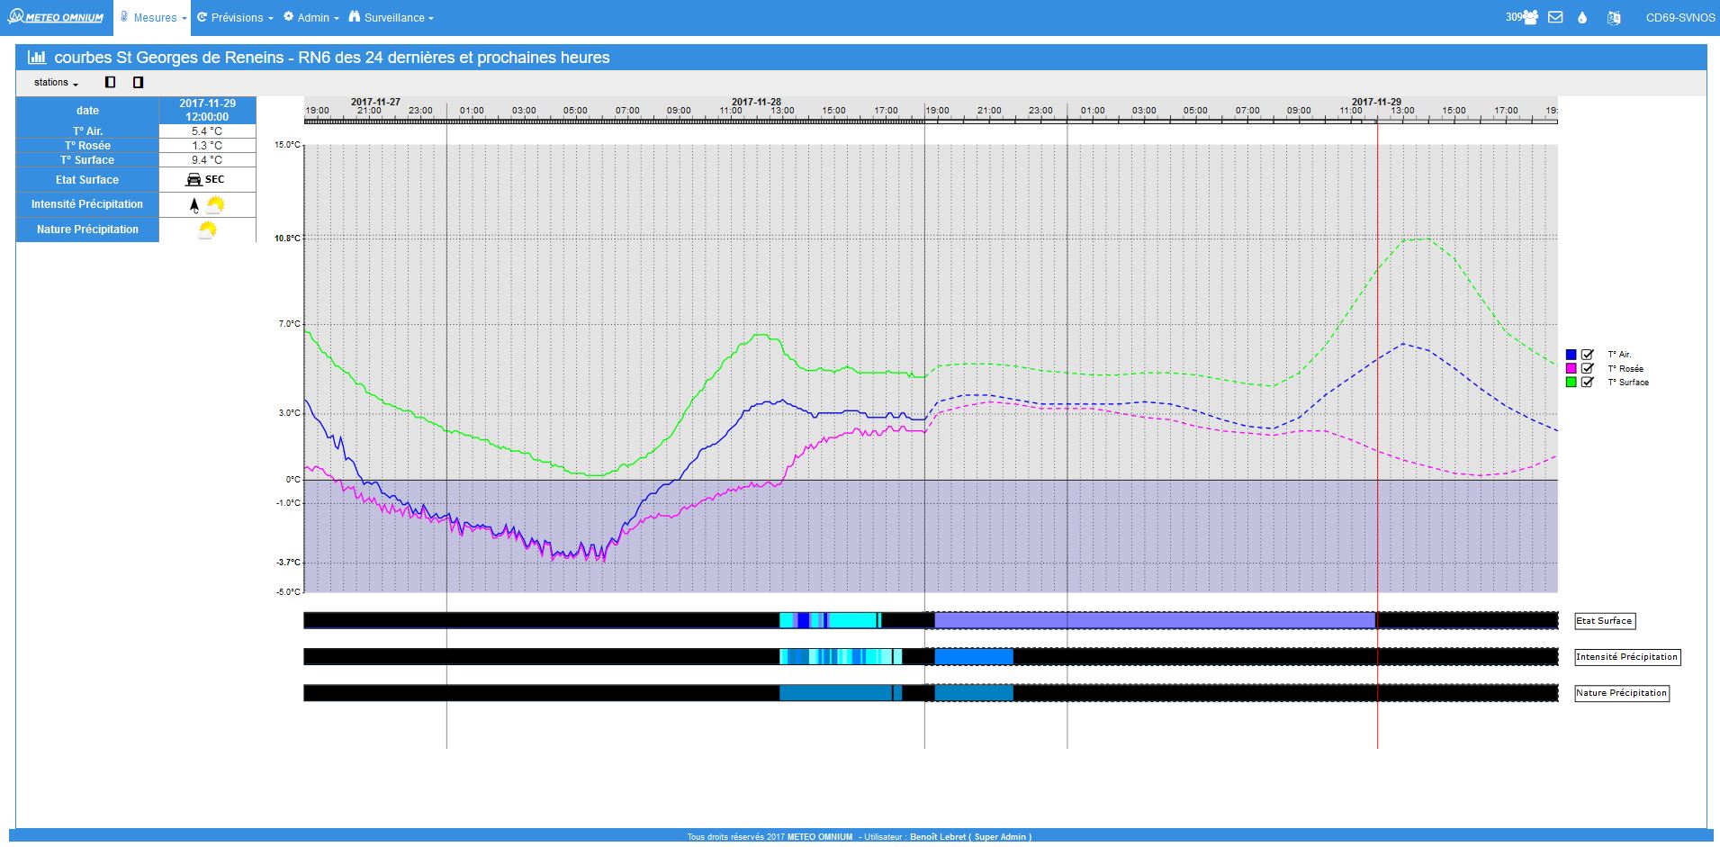Click the arrow icon in Intensité Précipitation
Screen dimensions: 1720x847
[194, 205]
